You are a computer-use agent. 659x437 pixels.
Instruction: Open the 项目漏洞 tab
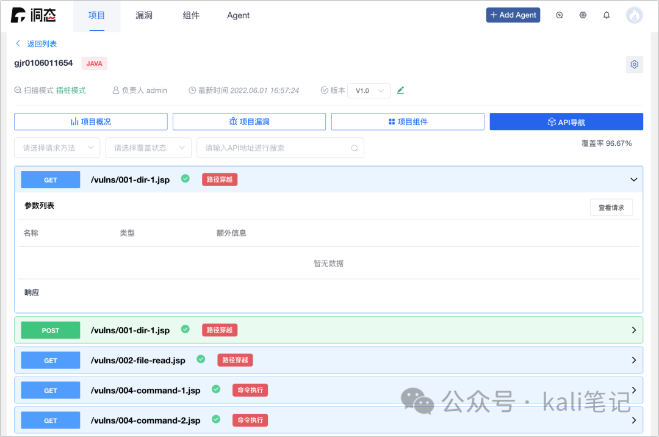tap(249, 122)
